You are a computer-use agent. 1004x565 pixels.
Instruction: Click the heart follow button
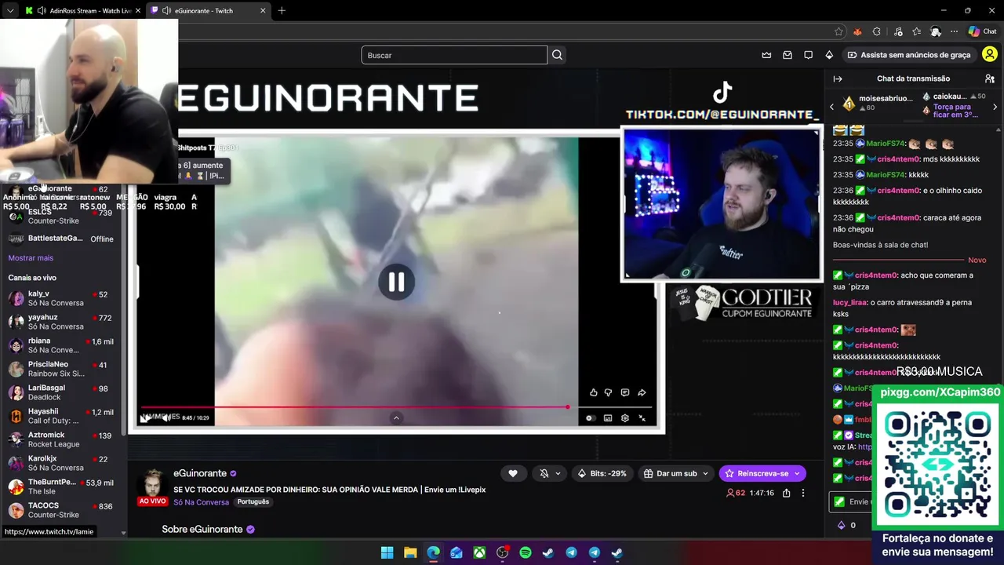(513, 473)
